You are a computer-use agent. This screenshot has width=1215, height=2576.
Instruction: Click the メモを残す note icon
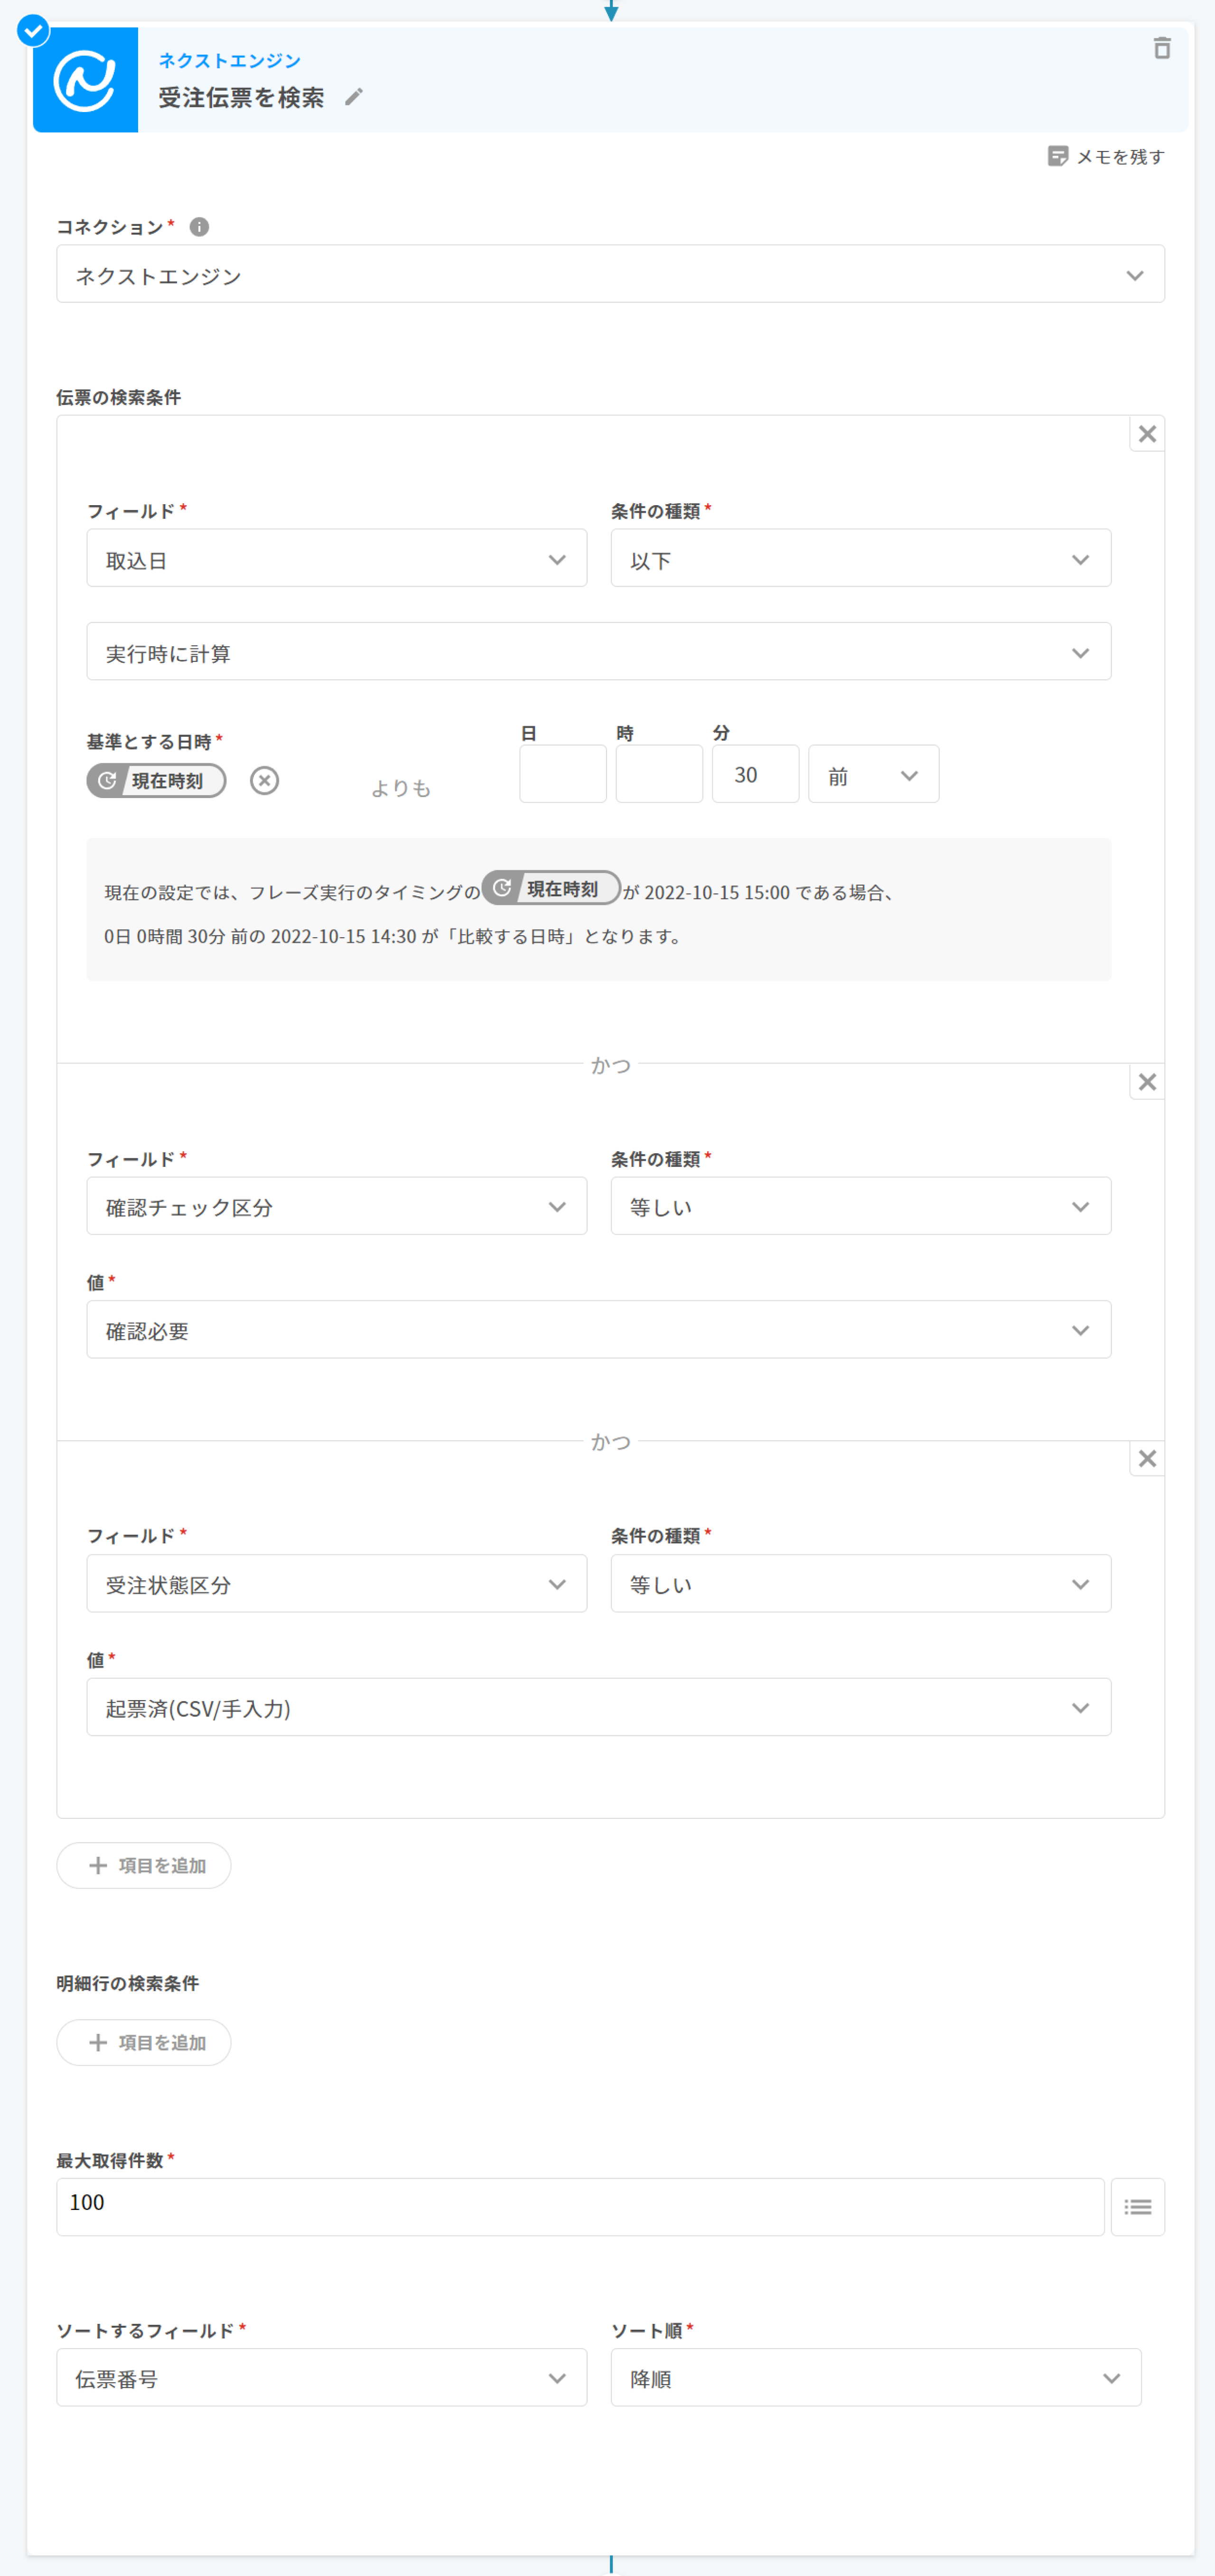[1057, 156]
